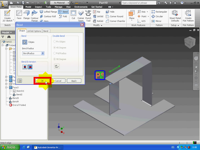
Task: Click Create 2D Sketch tool
Action: (x=7, y=16)
